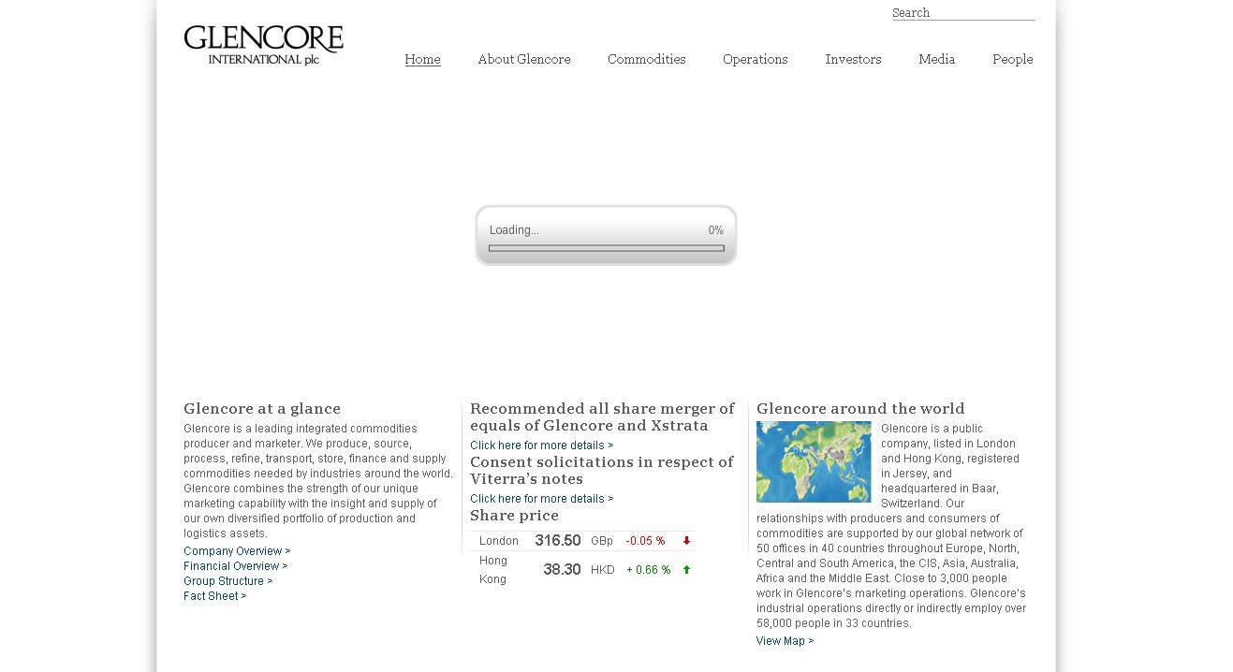Open the People menu item
The image size is (1233, 672).
point(1013,59)
